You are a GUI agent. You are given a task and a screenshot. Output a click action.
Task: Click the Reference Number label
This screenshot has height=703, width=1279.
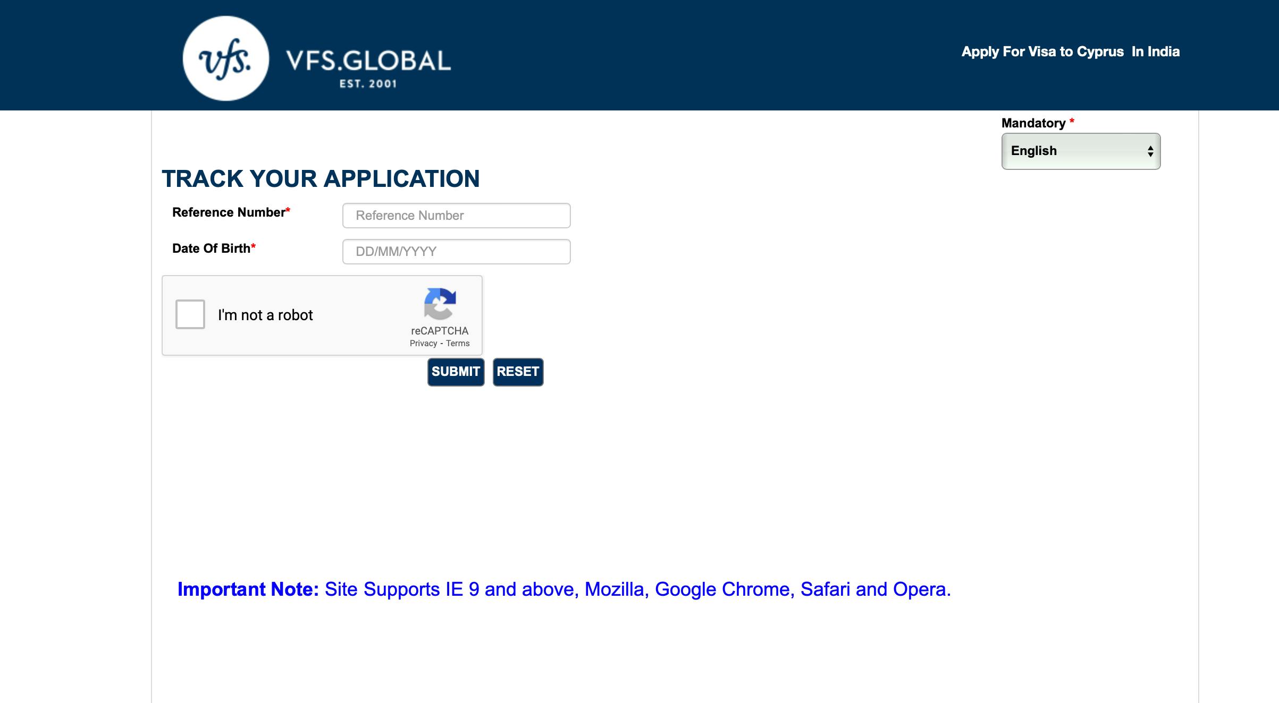[x=231, y=212]
